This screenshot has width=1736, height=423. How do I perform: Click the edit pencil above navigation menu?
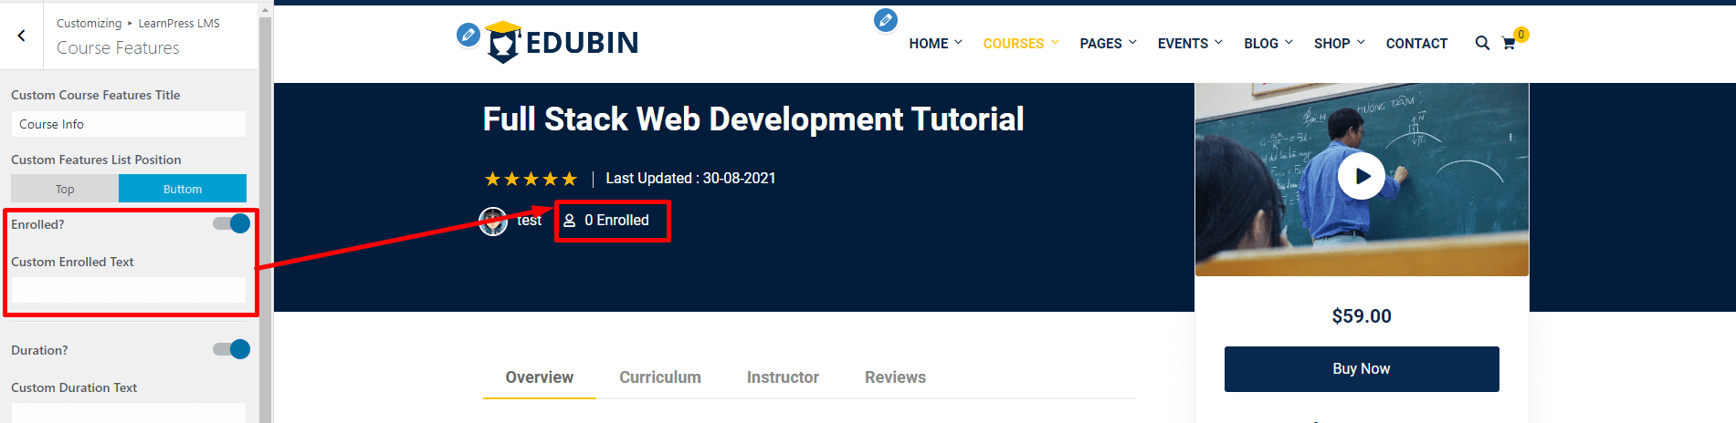pyautogui.click(x=885, y=20)
